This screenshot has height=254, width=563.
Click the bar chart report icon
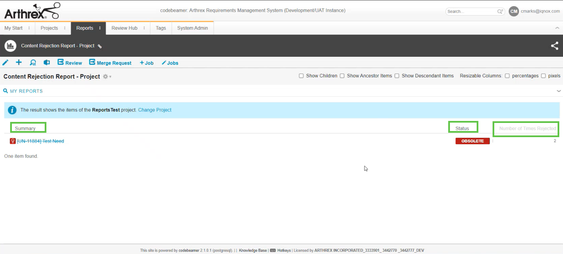tap(11, 46)
